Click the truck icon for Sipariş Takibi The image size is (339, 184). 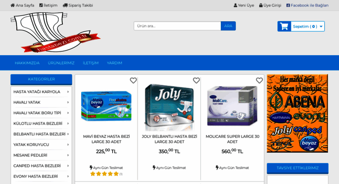coord(65,5)
